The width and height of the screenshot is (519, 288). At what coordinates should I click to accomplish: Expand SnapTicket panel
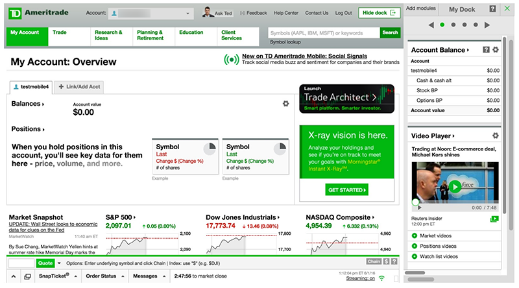58,276
